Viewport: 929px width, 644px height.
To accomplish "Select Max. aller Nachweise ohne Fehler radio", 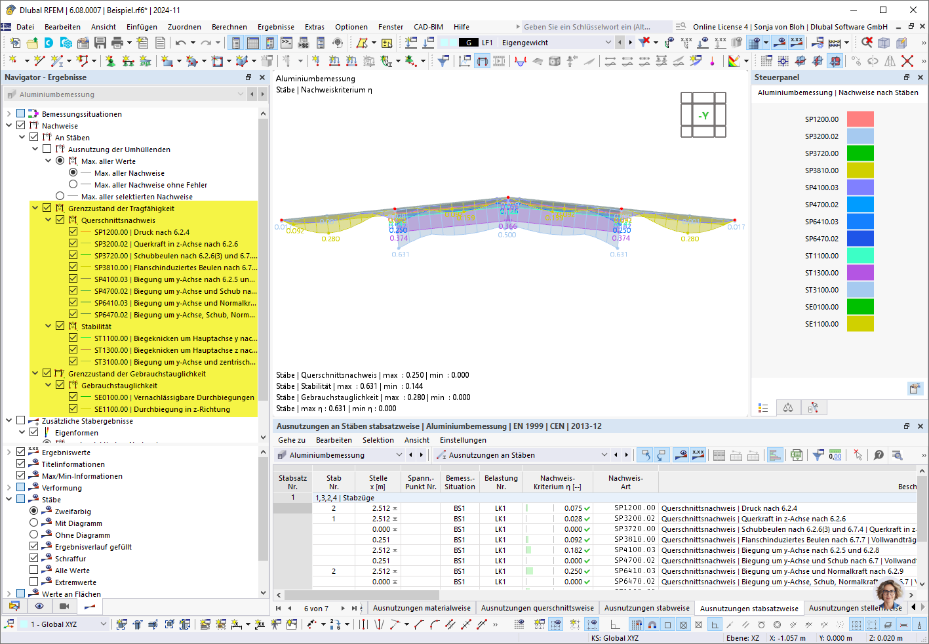I will pyautogui.click(x=73, y=185).
